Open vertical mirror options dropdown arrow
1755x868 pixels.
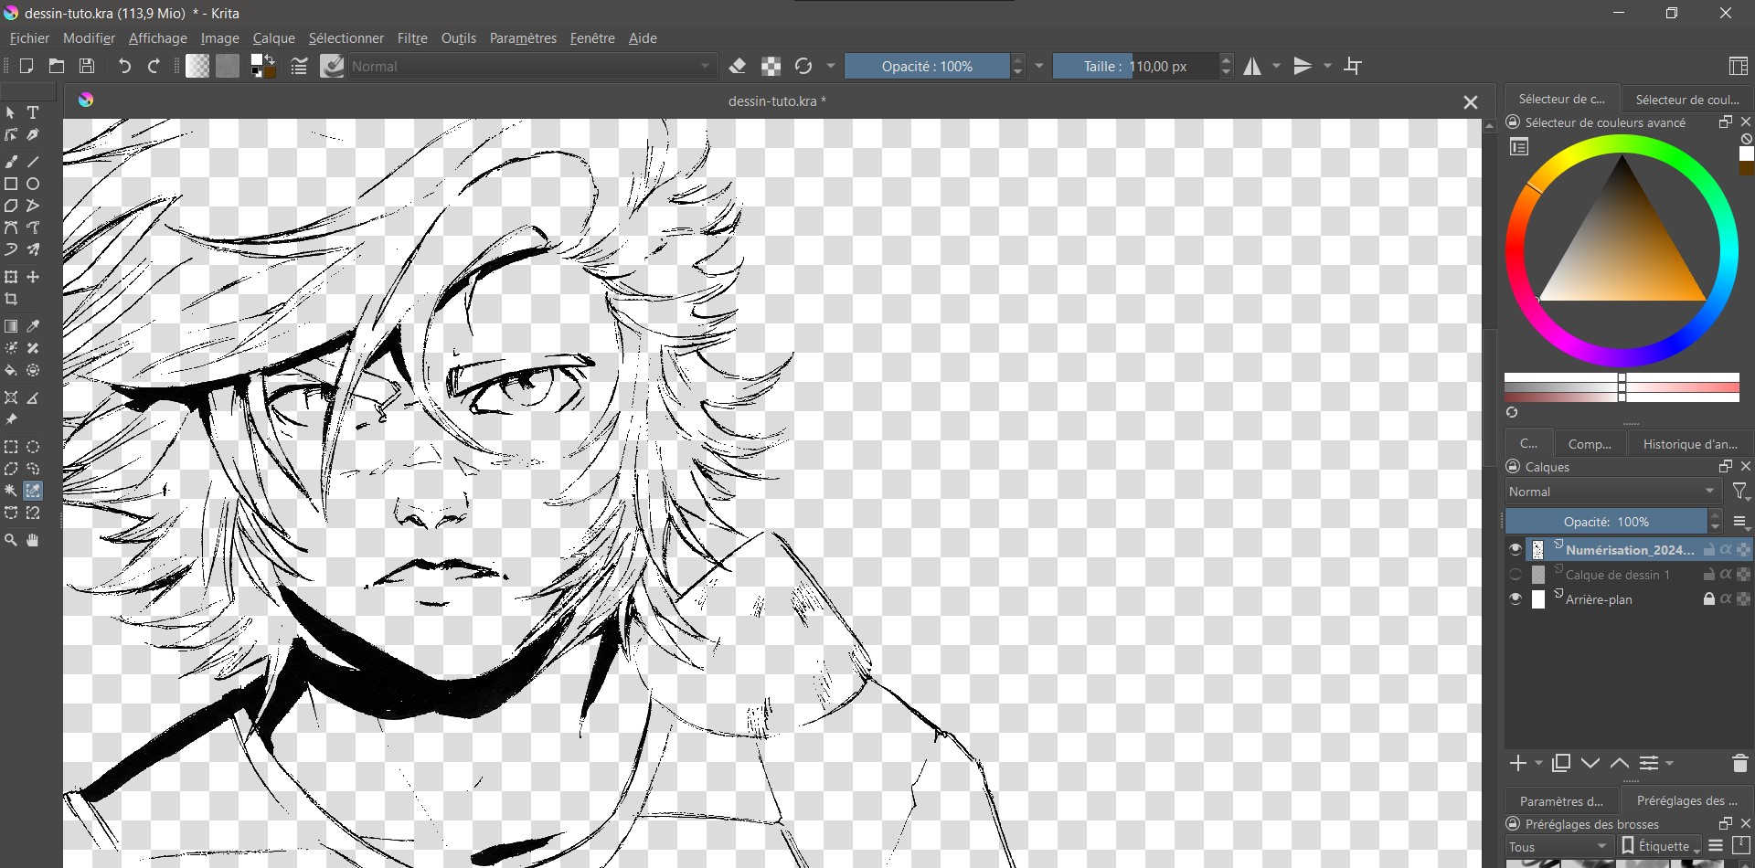(x=1328, y=66)
